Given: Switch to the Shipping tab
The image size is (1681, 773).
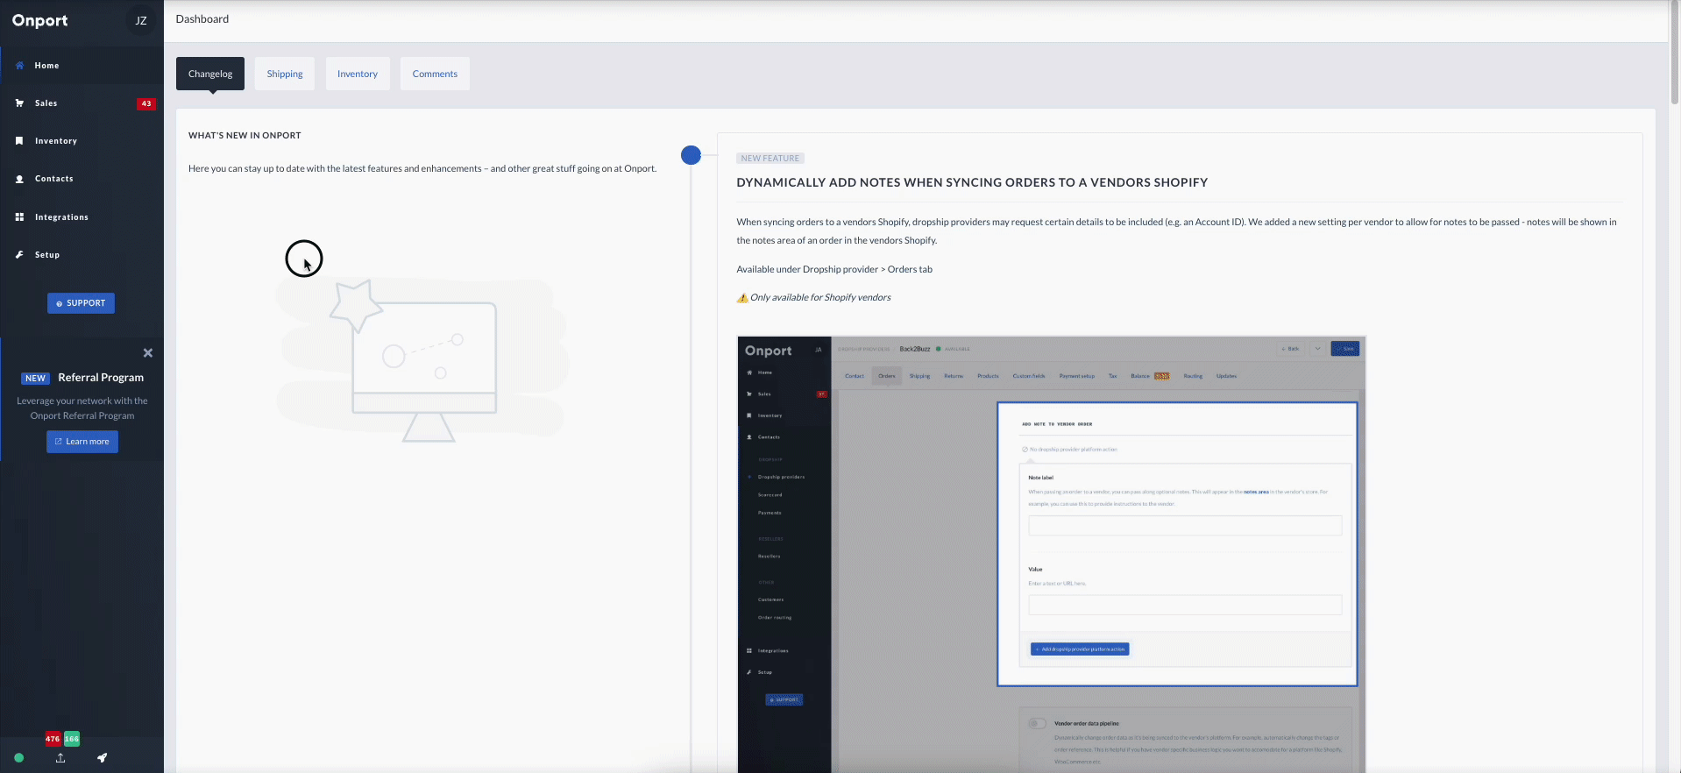Looking at the screenshot, I should [285, 74].
